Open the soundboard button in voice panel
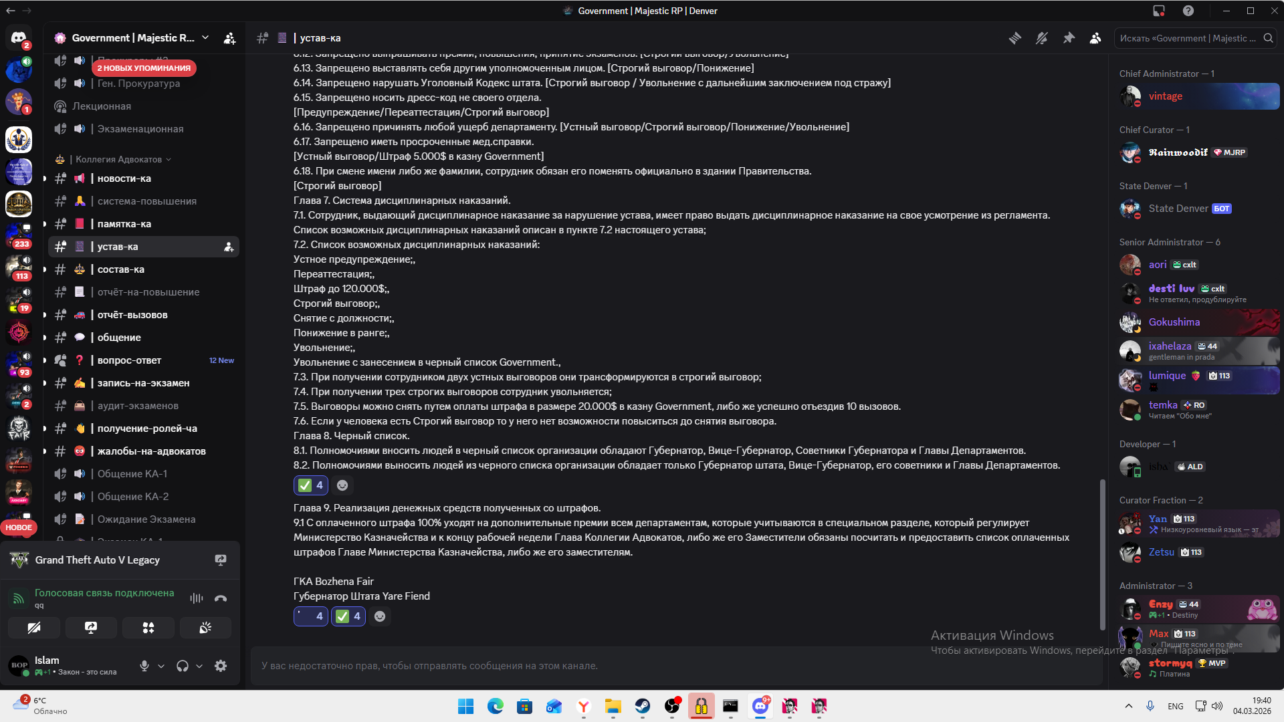Viewport: 1284px width, 722px height. 205,628
